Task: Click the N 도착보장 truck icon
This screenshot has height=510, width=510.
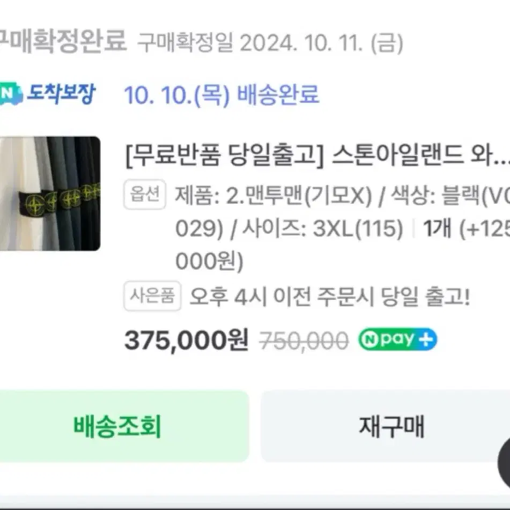Action: (11, 94)
